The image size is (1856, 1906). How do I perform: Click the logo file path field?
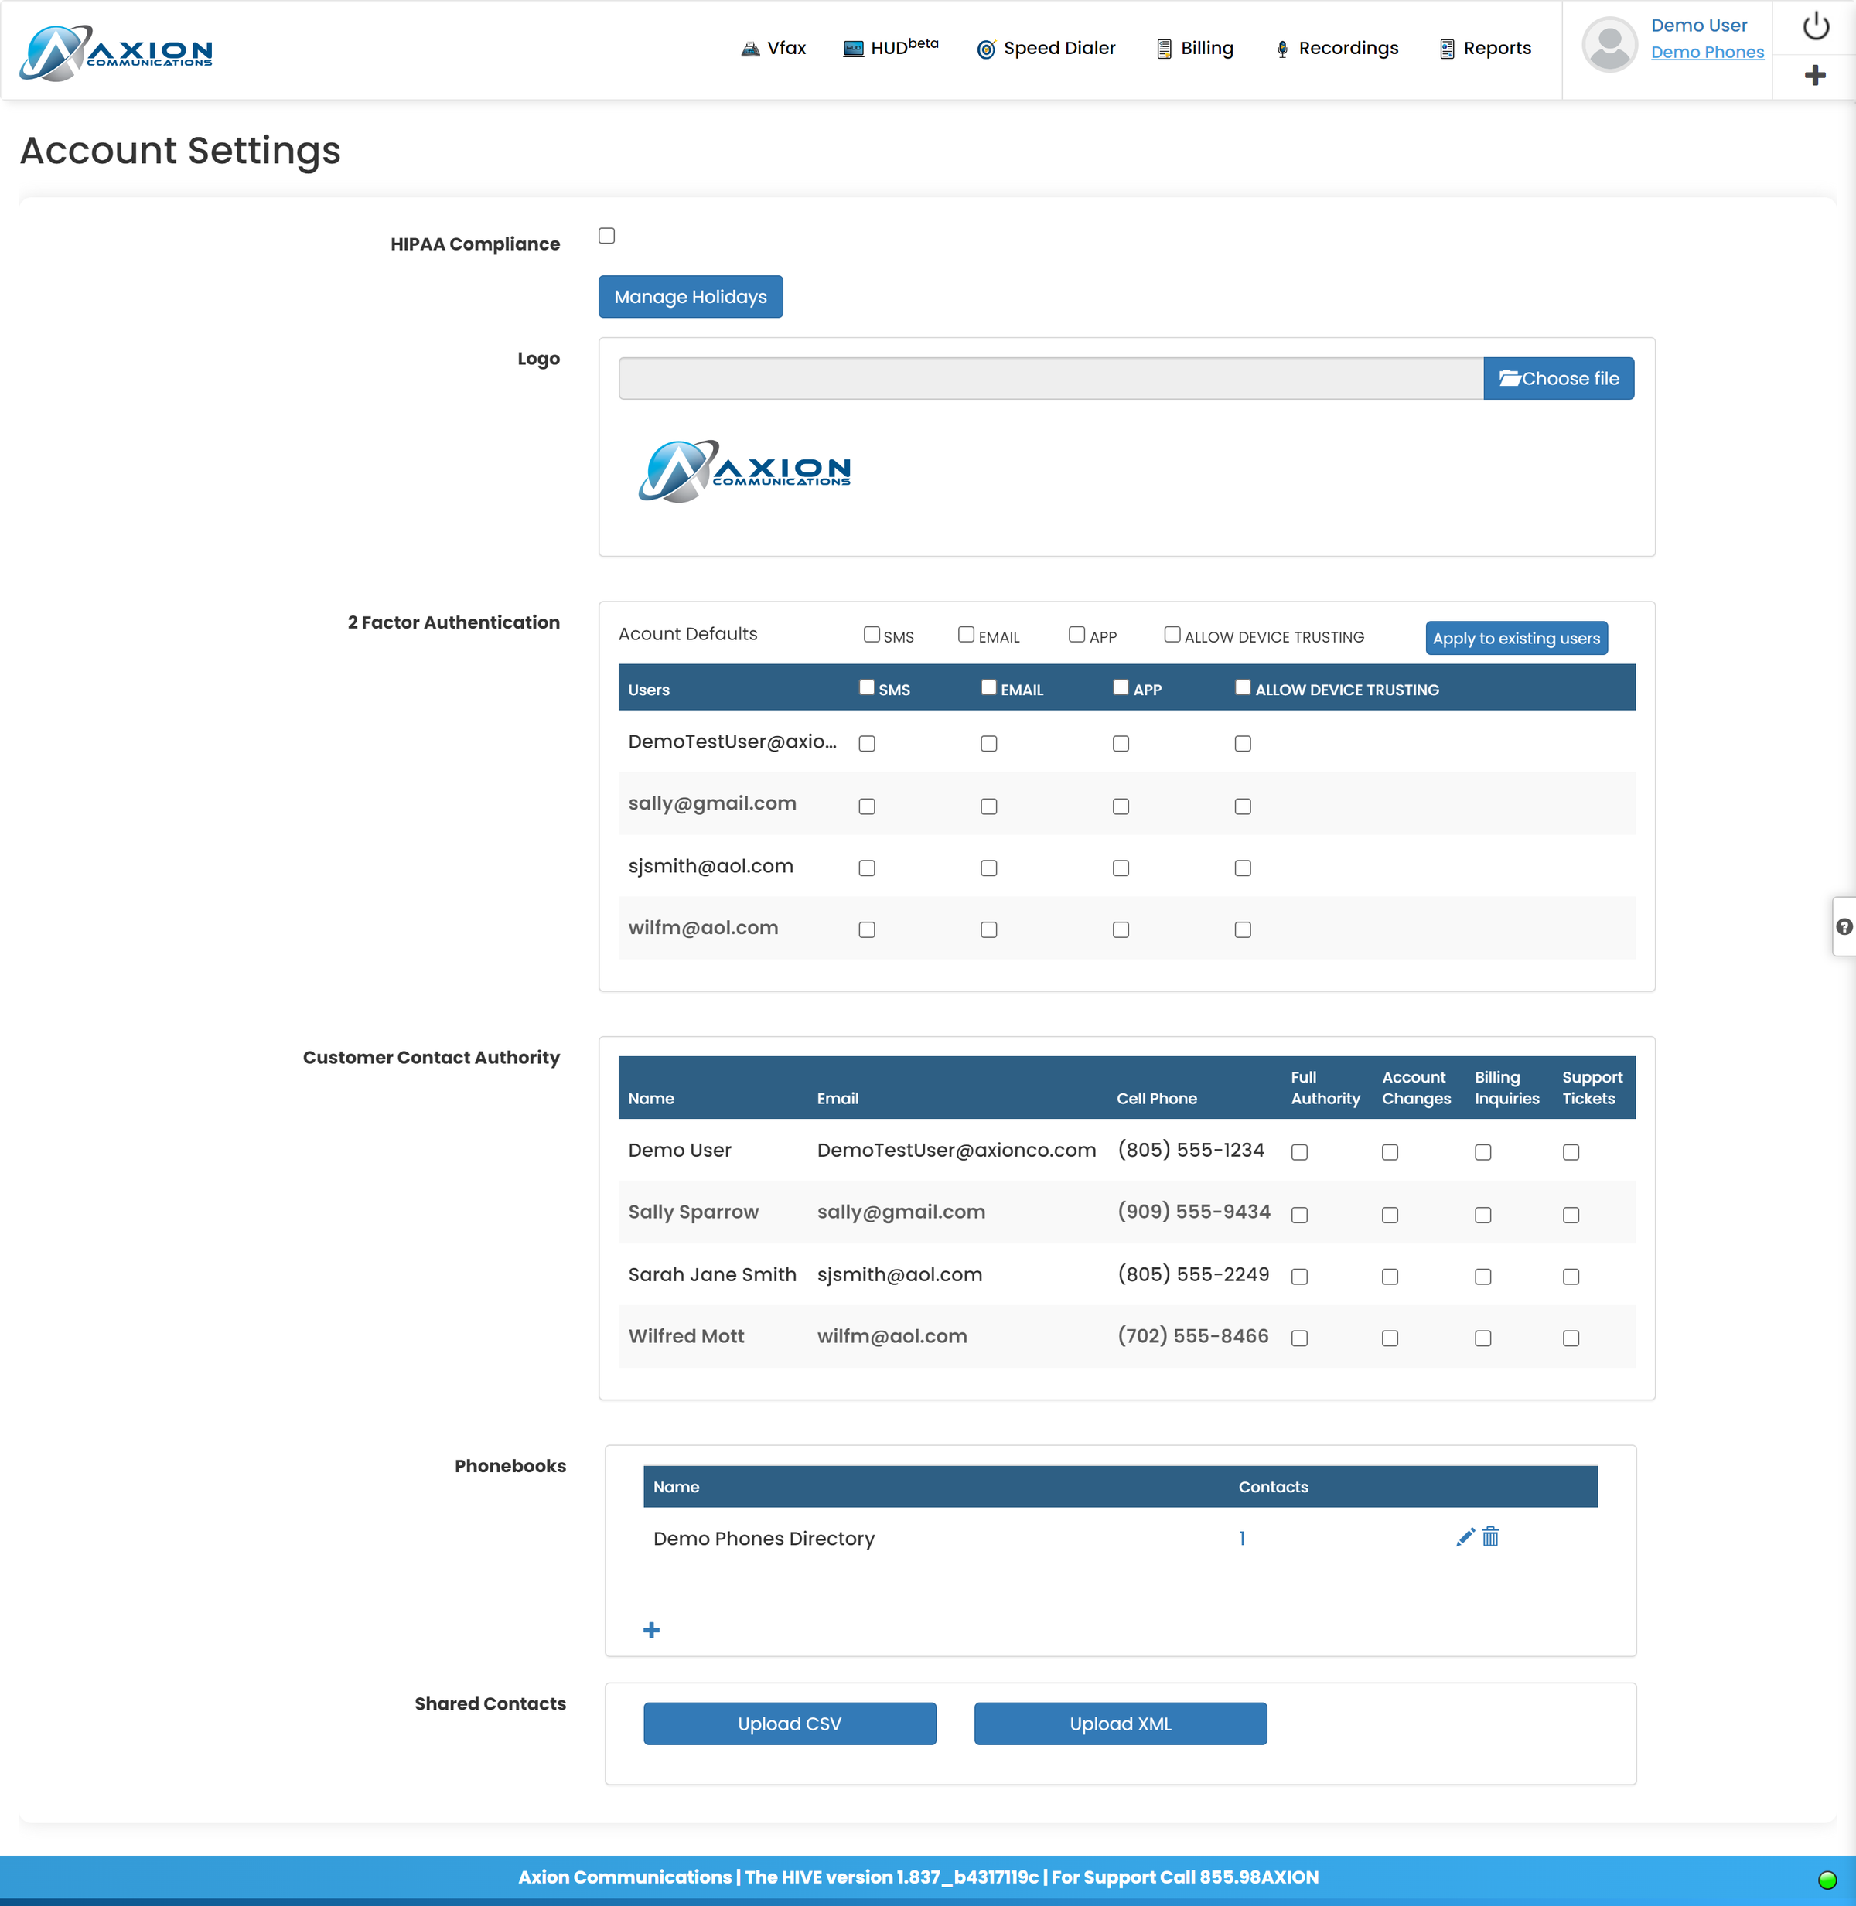pos(1050,378)
